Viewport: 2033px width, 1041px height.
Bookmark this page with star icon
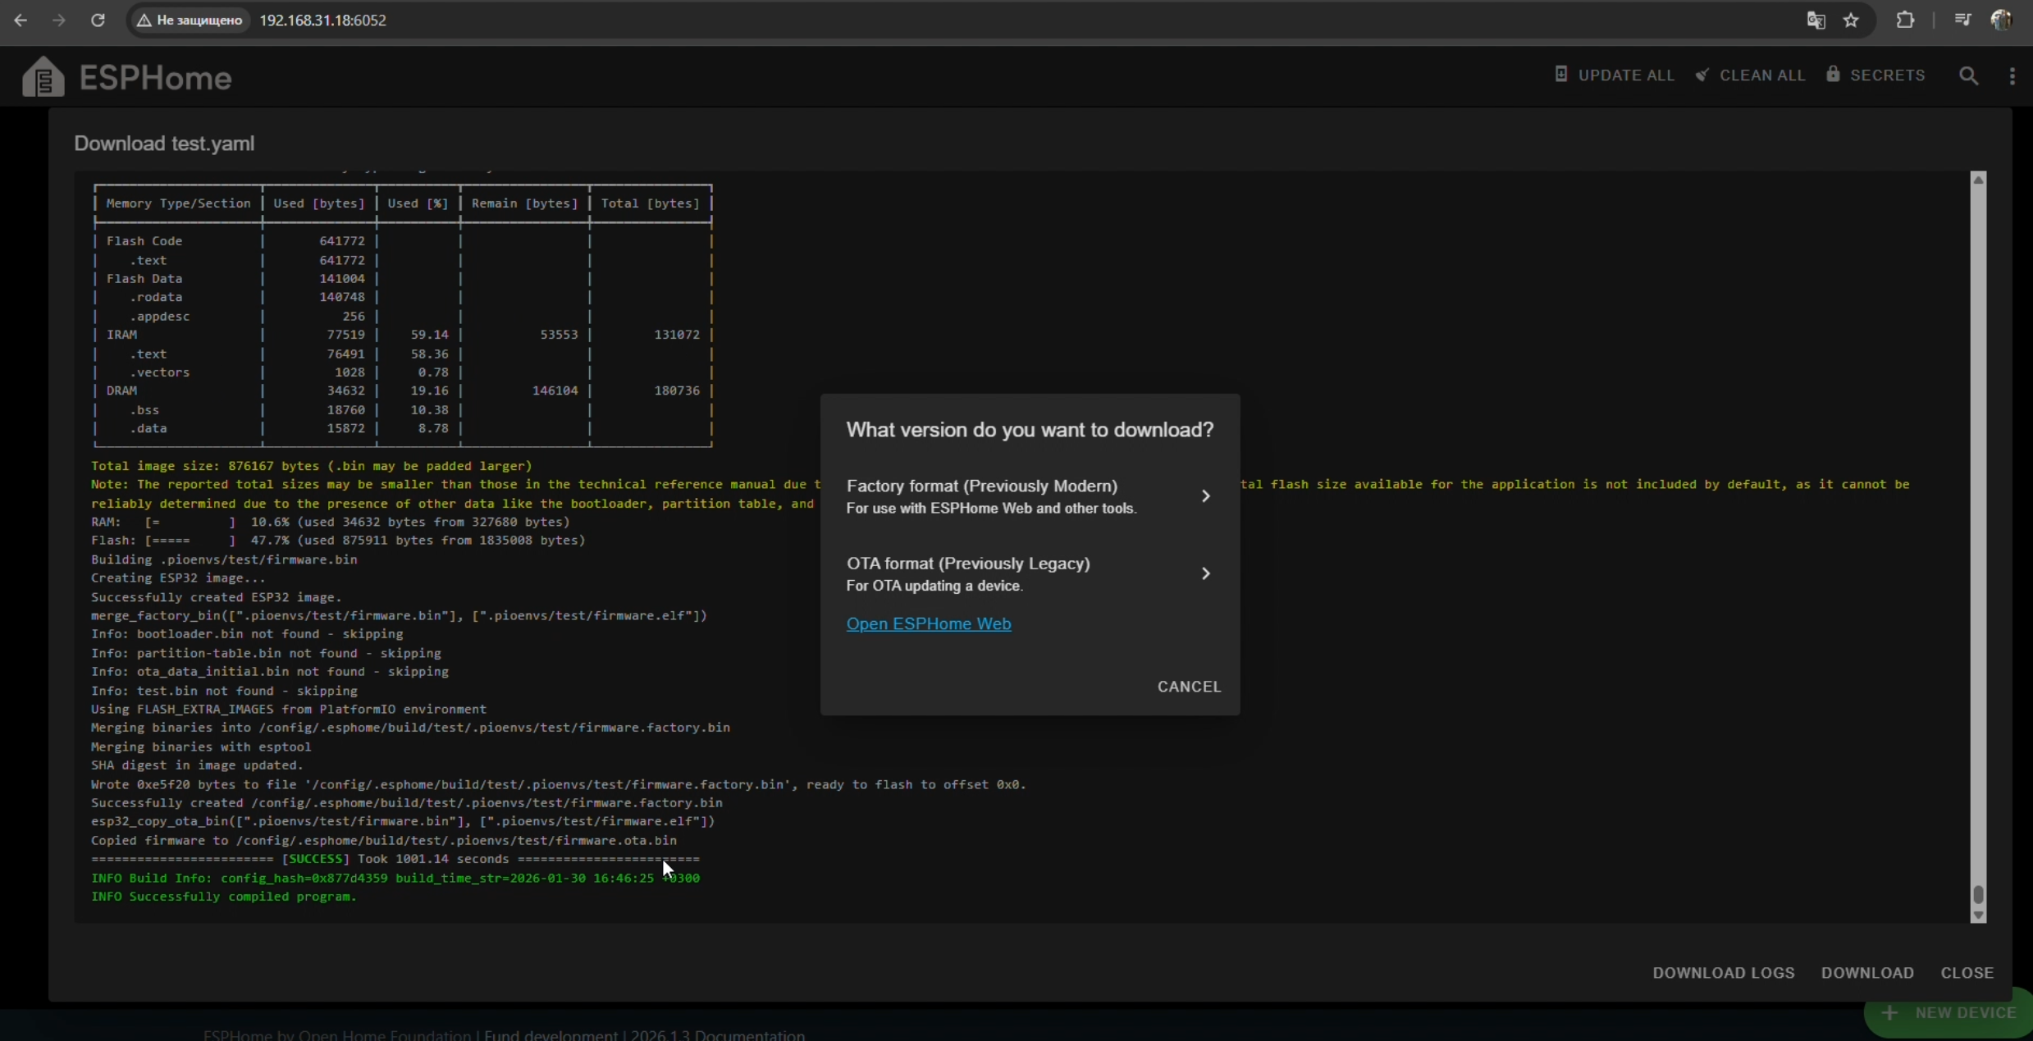[x=1851, y=20]
